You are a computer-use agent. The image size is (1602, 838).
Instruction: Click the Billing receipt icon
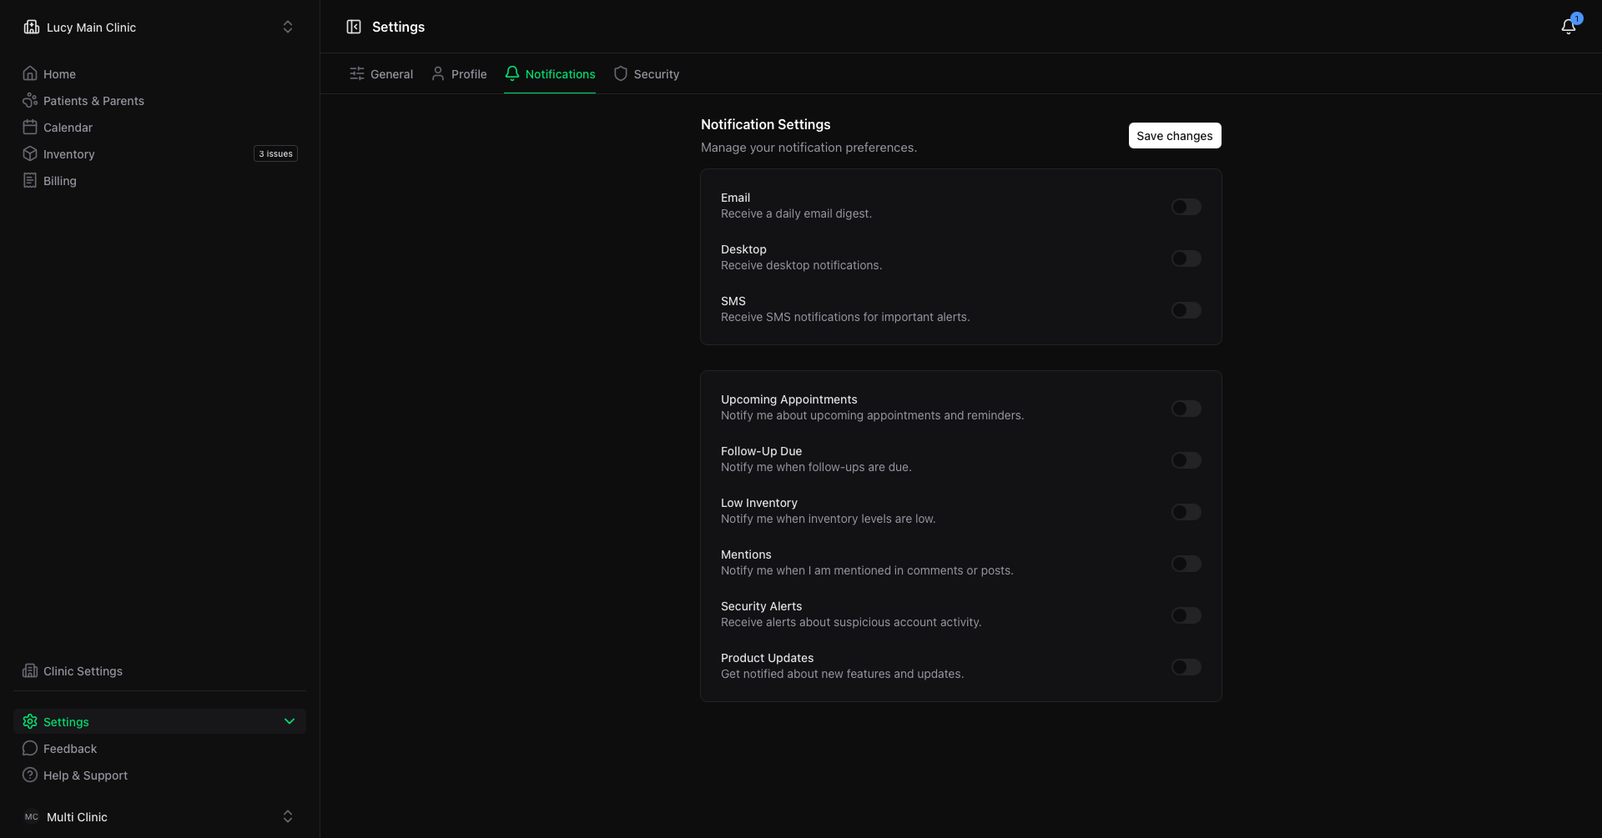[30, 180]
